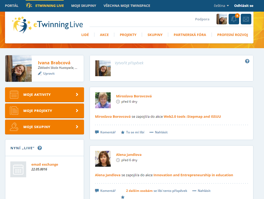Click Miroslava's 'před 6 dny' timestamp
Screen dimensions: 264x199
[x=129, y=102]
